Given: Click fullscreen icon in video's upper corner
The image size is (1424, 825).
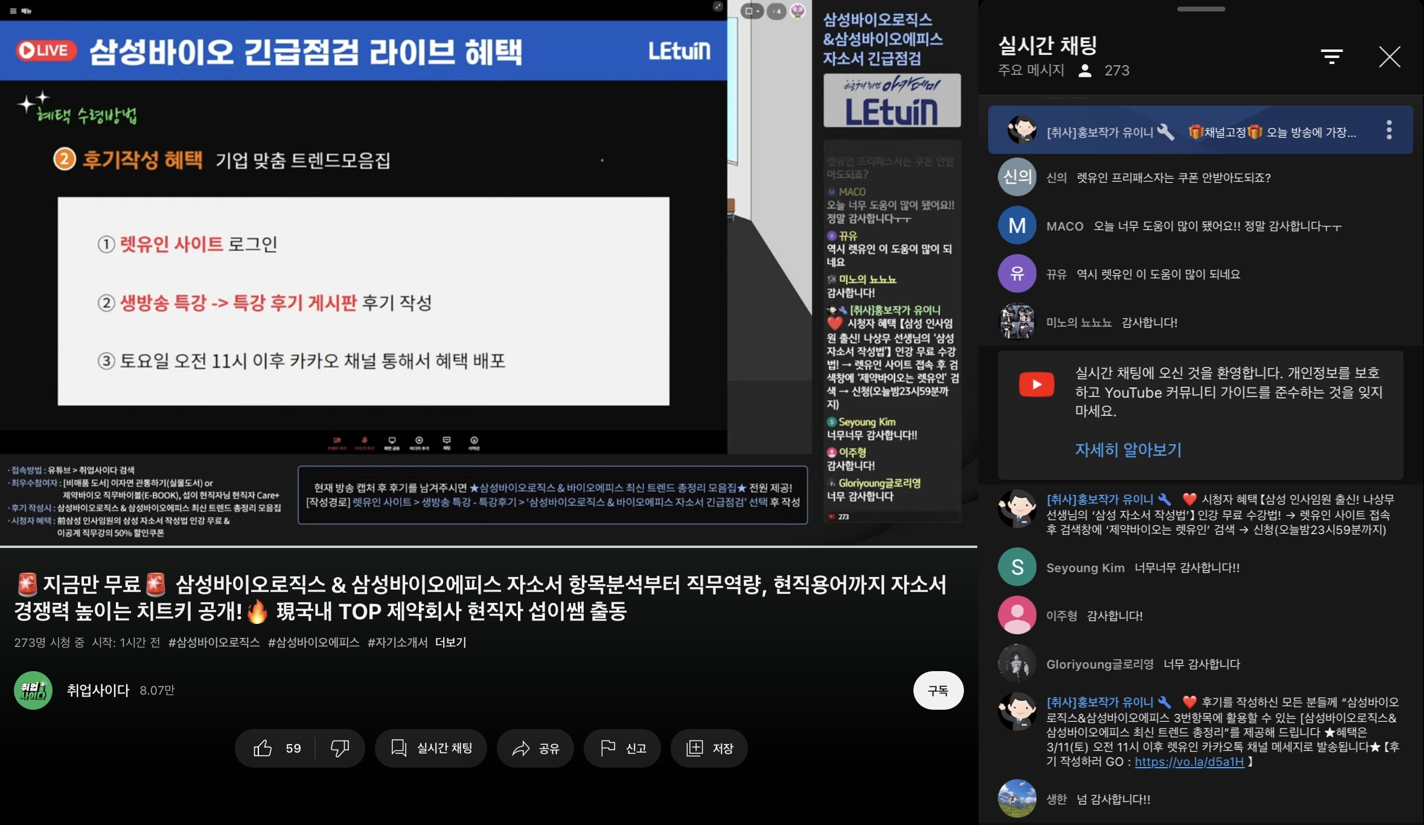Looking at the screenshot, I should (x=718, y=7).
